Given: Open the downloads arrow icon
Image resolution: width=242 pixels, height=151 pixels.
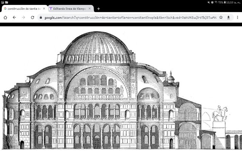Looking at the screenshot, I should (228, 17).
